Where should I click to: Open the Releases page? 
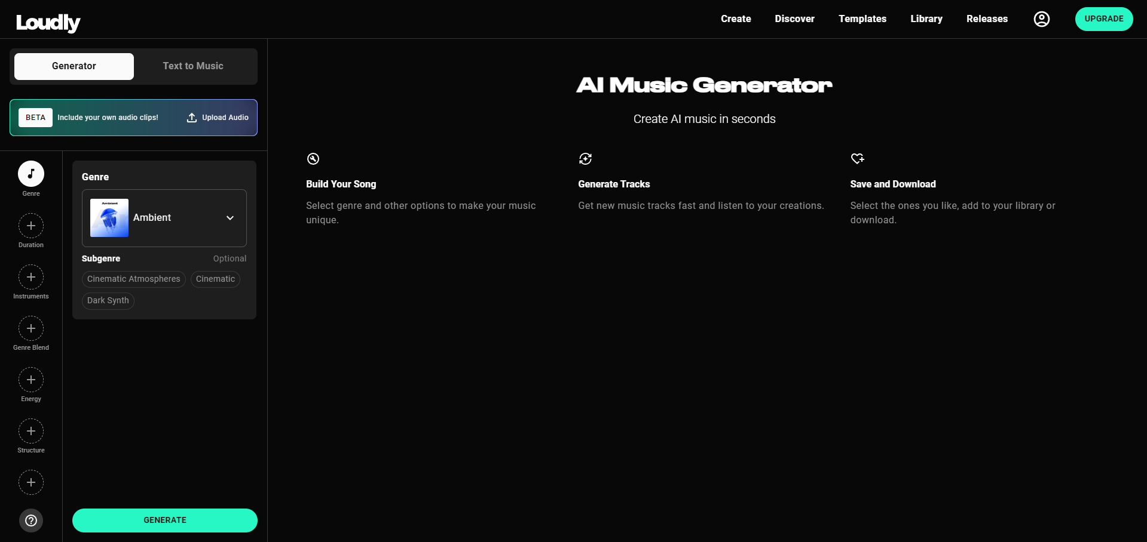click(x=987, y=19)
